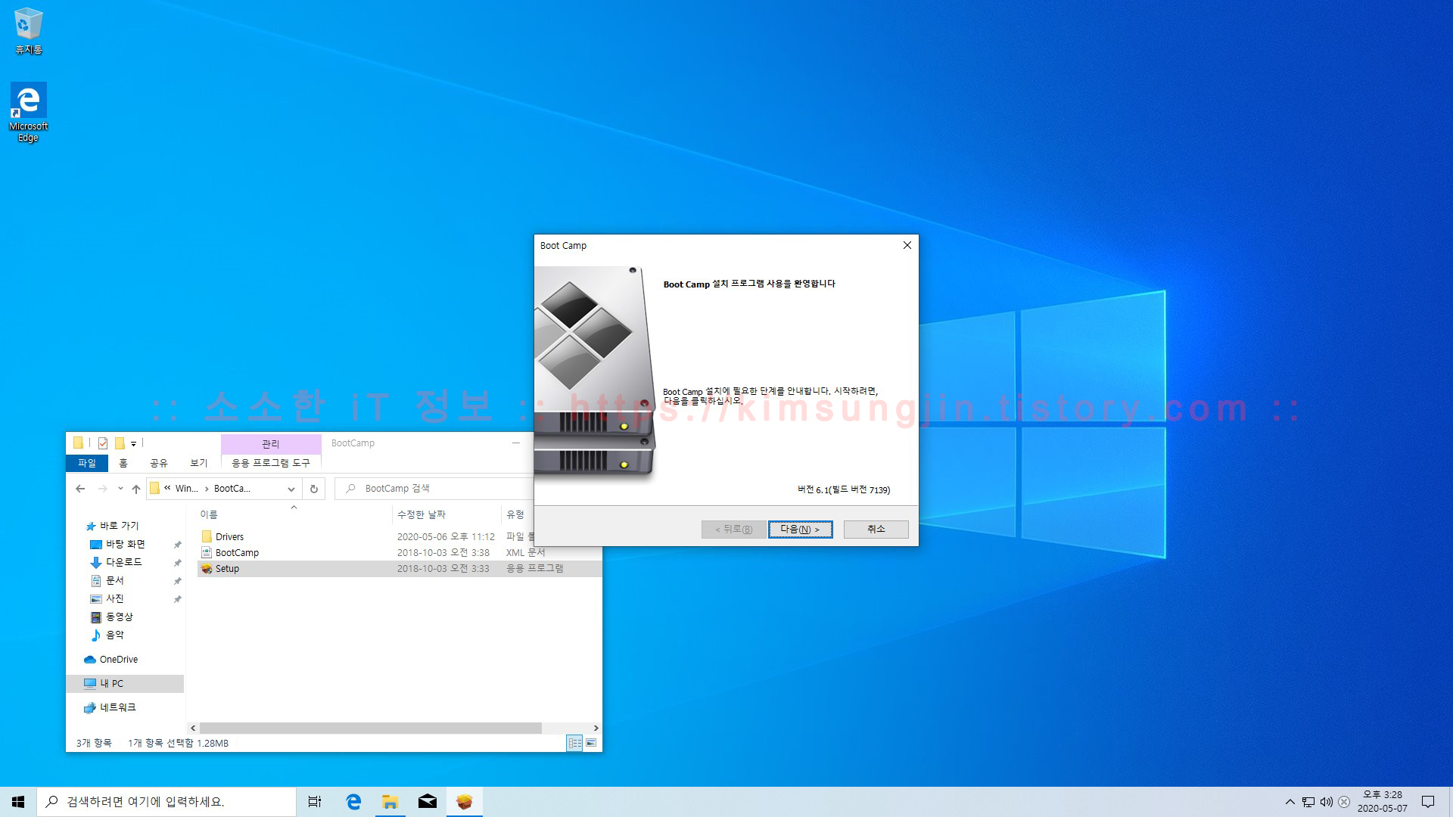The width and height of the screenshot is (1453, 817).
Task: Click the horizontal scrollbar in file list
Action: (x=371, y=728)
